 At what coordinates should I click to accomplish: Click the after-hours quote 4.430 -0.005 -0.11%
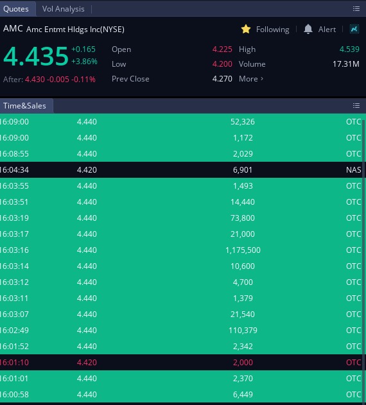tap(60, 80)
